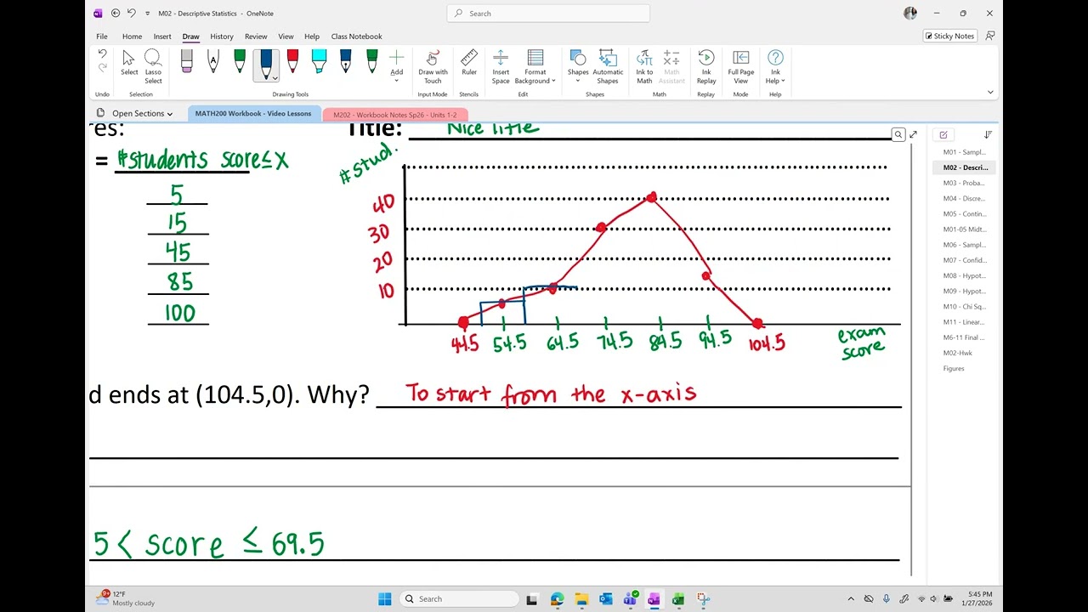Open the M03 - Proba... page
Screen dimensions: 1088x612
click(964, 183)
